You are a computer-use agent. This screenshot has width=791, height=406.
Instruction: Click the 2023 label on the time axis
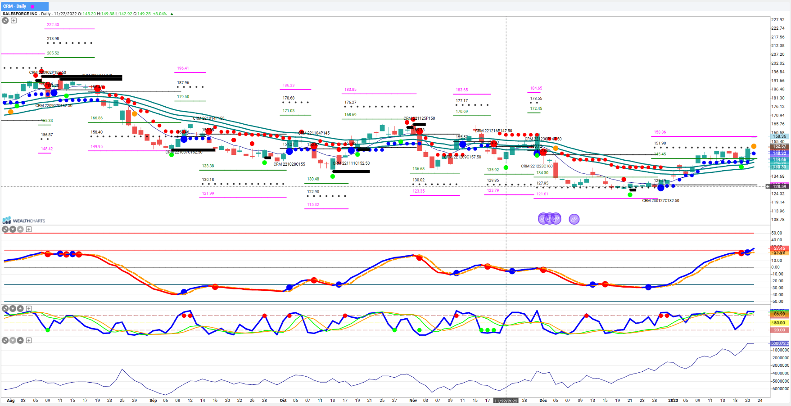(673, 401)
